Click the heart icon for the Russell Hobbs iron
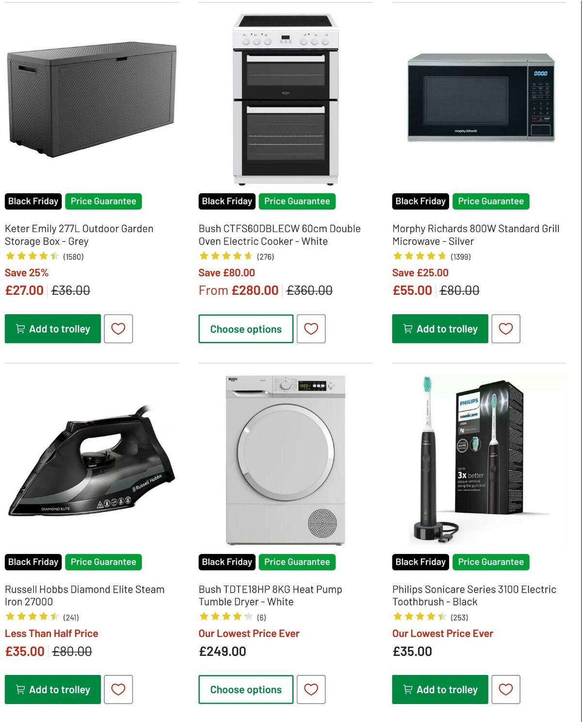The image size is (582, 722). (118, 689)
